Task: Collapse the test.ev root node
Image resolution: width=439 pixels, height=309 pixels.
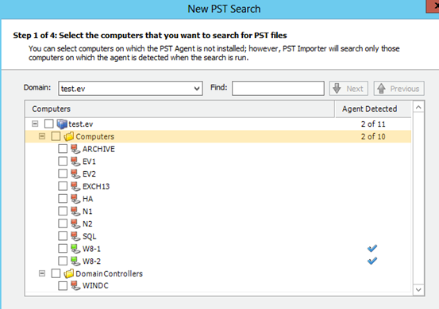Action: click(35, 124)
